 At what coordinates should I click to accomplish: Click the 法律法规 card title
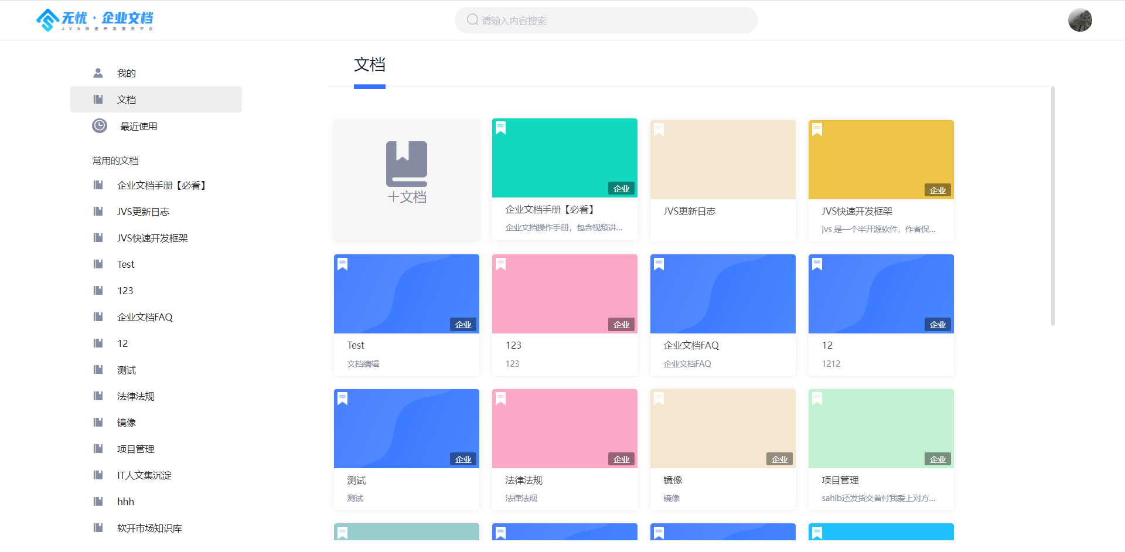pos(524,480)
